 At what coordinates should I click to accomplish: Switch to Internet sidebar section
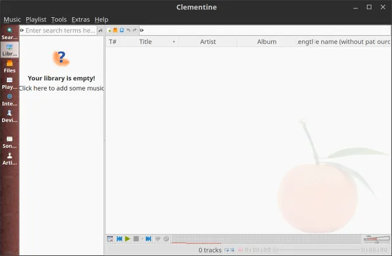[10, 100]
